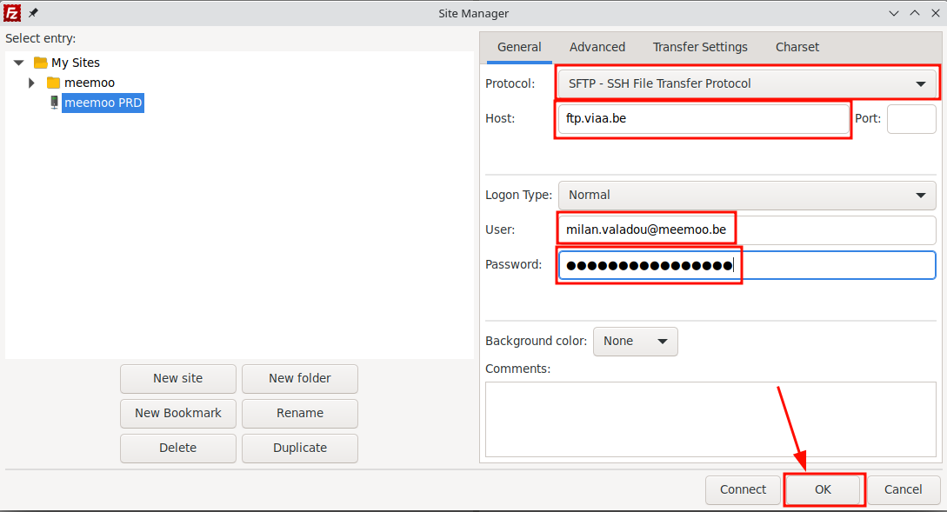Toggle the pin window icon
Screen dimensions: 947x512
tap(33, 13)
